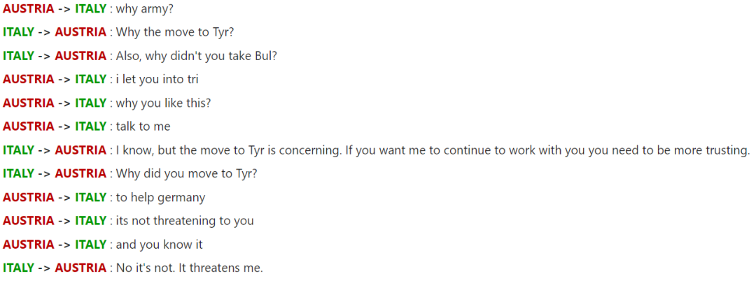Image resolution: width=756 pixels, height=283 pixels.
Task: Click ITALY sender name on the "It threatens me" line
Action: (x=18, y=268)
